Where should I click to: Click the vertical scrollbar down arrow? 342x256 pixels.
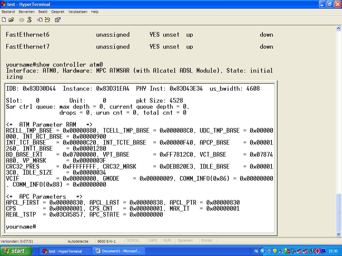tap(339, 234)
